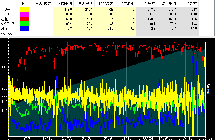
Task: Click 速度 区間最大 value 61.6 in yellow section
Action: point(111,28)
